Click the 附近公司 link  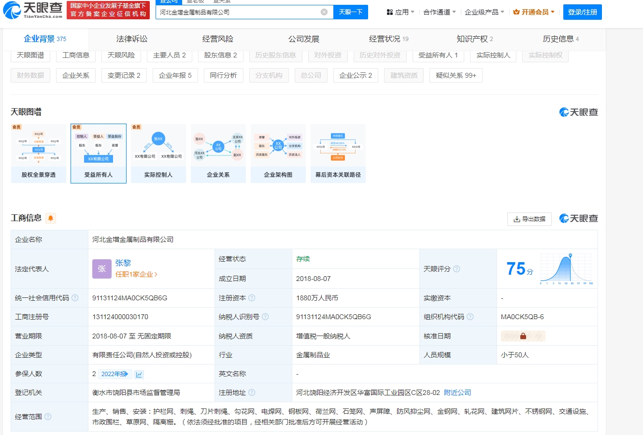[x=457, y=393]
